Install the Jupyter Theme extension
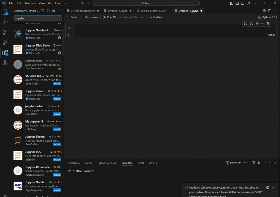 [x=57, y=144]
